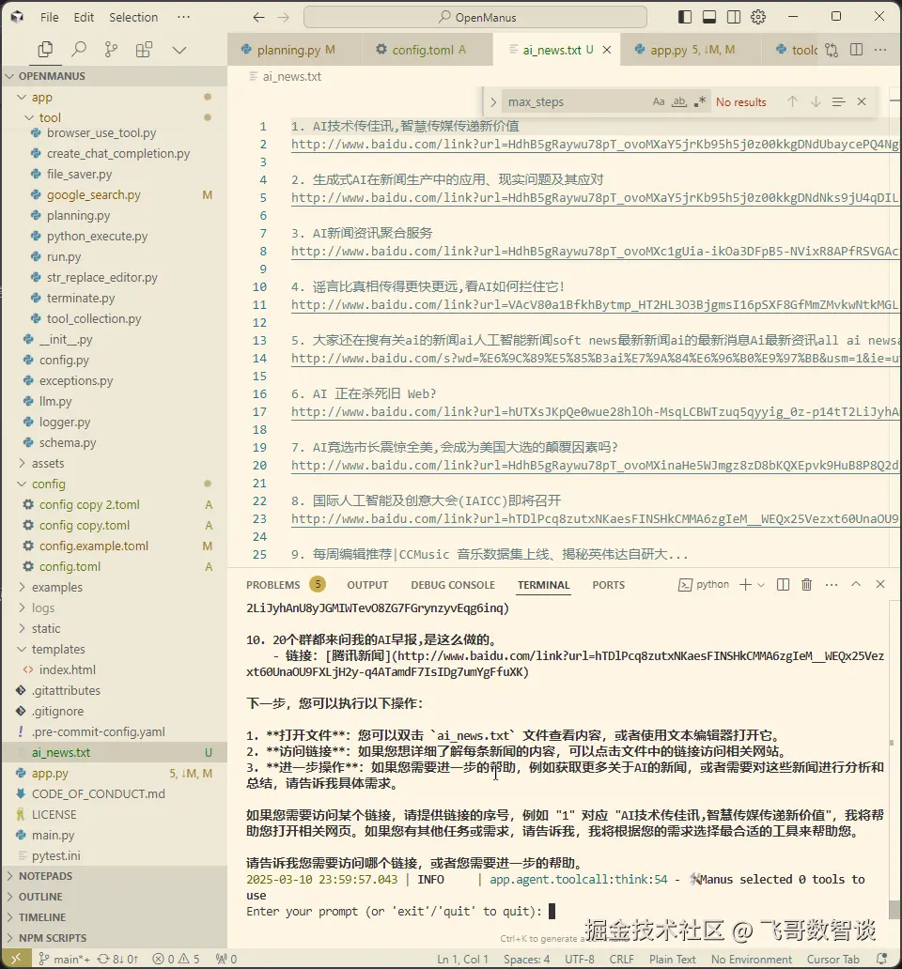
Task: Close the ai_news.txt tab
Action: pos(607,50)
